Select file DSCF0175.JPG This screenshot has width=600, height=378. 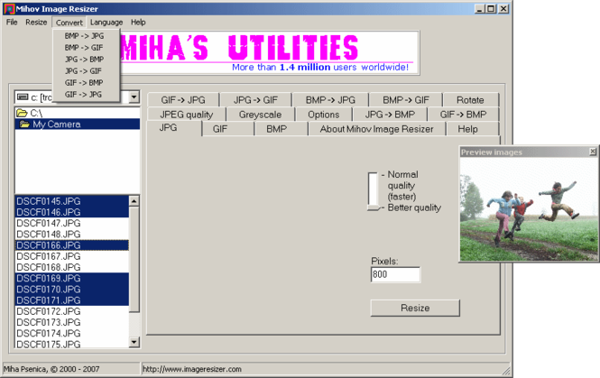(x=72, y=344)
